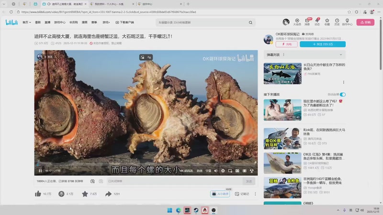
Task: Open the 倍速 playback speed menu
Action: click(200, 171)
